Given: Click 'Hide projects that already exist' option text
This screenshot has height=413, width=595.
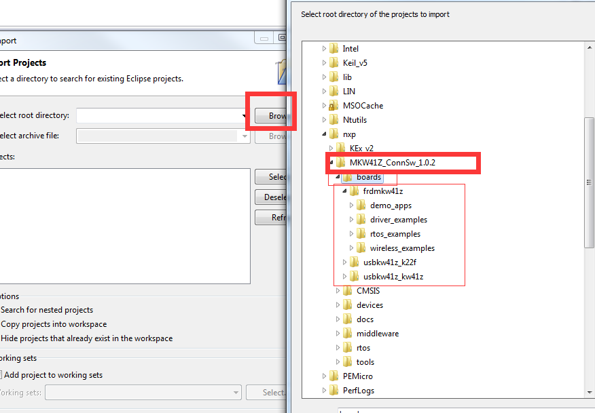Looking at the screenshot, I should coord(86,338).
